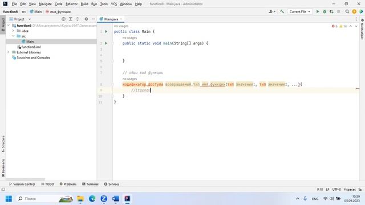Expand all items in Project panel
This screenshot has width=365, height=205.
click(71, 19)
